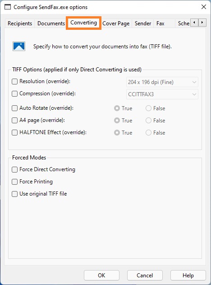Close the Configure SendFax.exe options dialog
The height and width of the screenshot is (285, 211).
point(204,7)
